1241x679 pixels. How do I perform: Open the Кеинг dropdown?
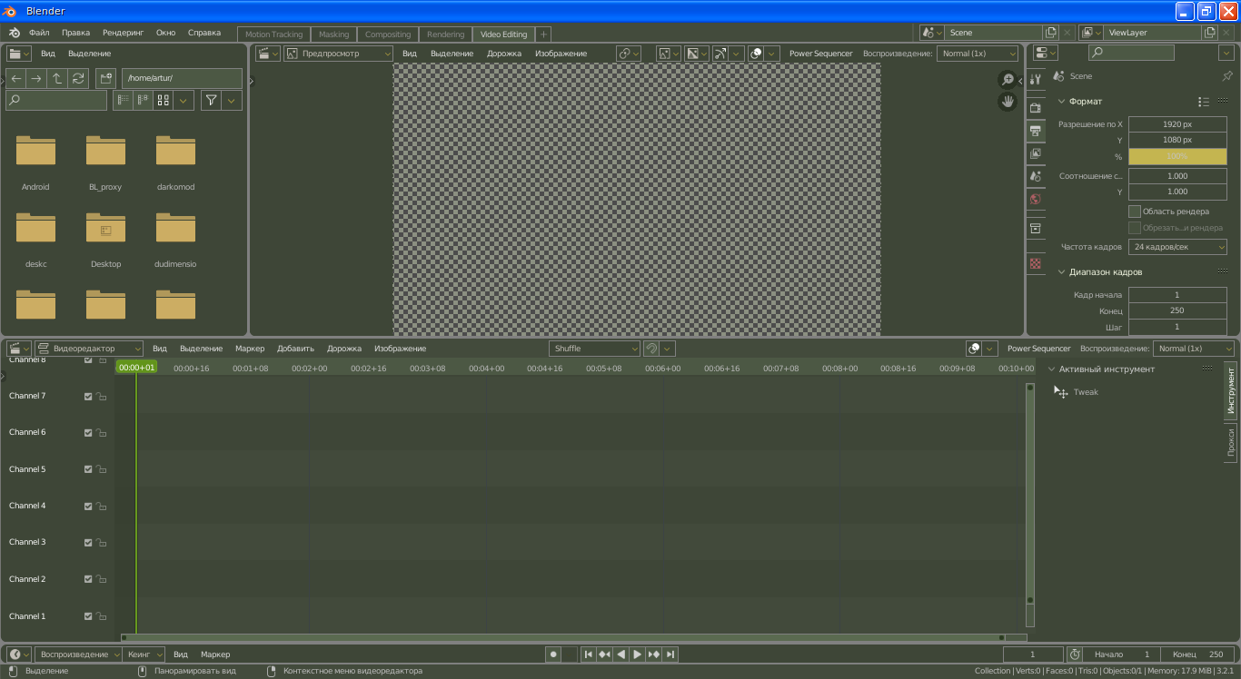(x=144, y=654)
